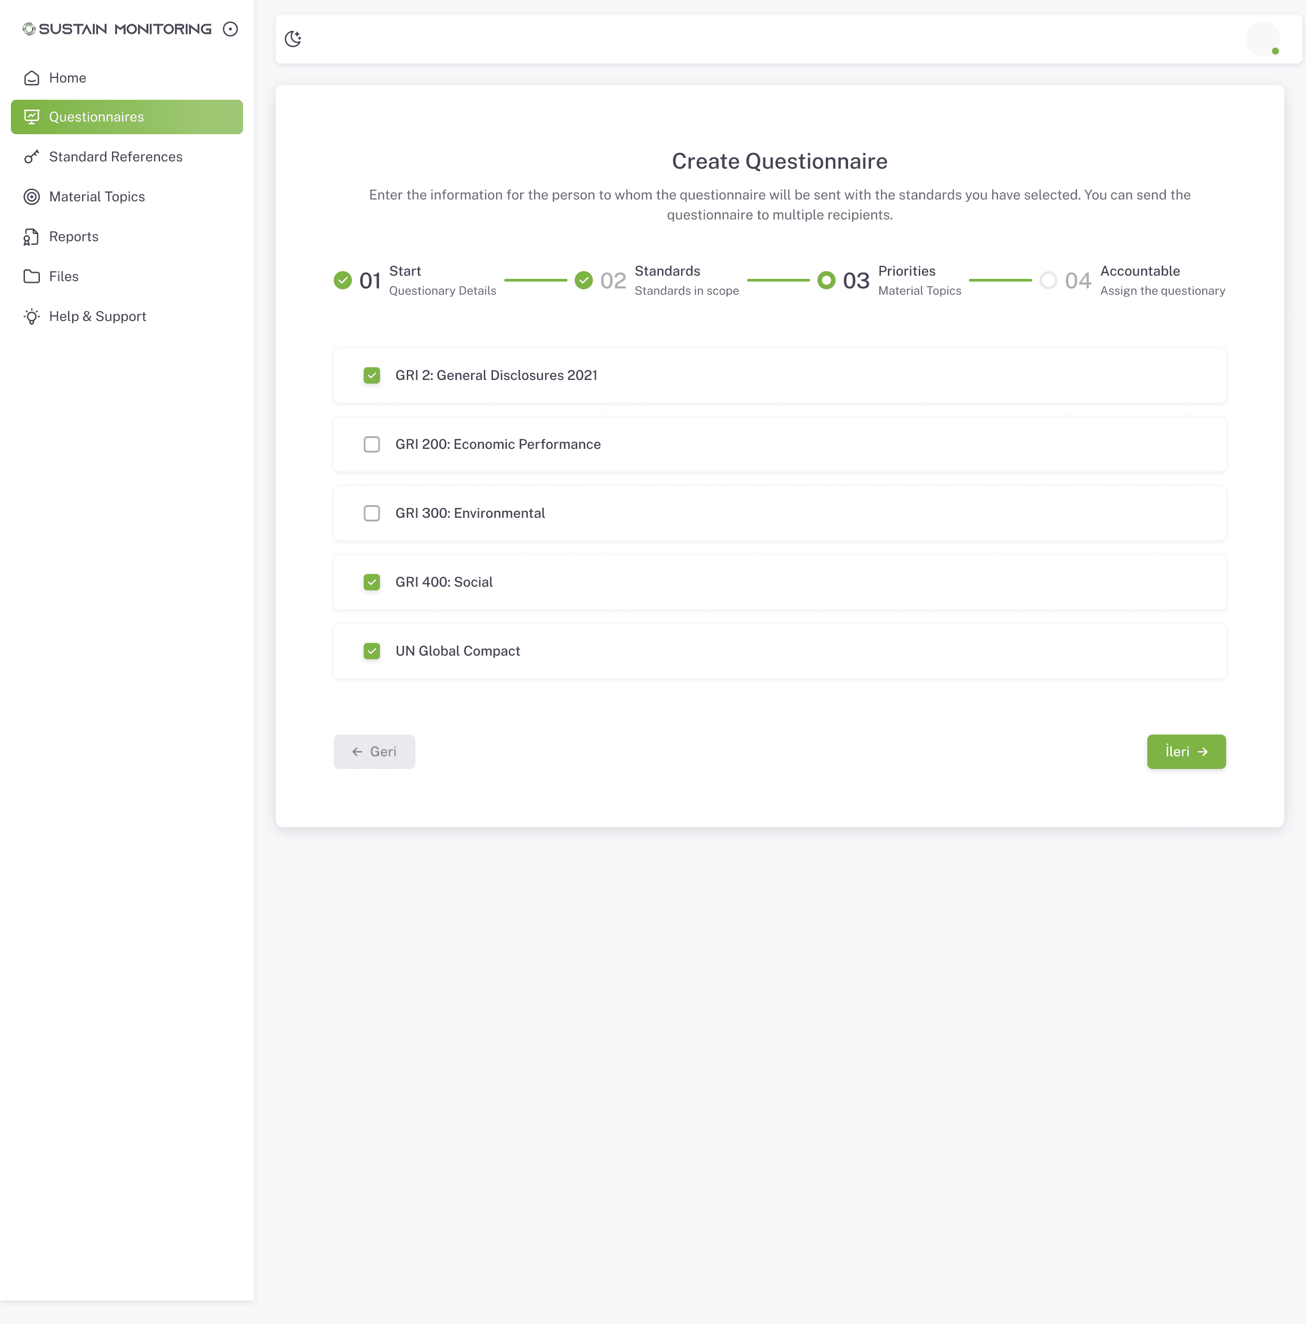Click the sidebar collapse circle icon
The image size is (1306, 1324).
(230, 29)
